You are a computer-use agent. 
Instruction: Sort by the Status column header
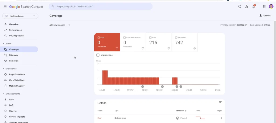pyautogui.click(x=100, y=111)
